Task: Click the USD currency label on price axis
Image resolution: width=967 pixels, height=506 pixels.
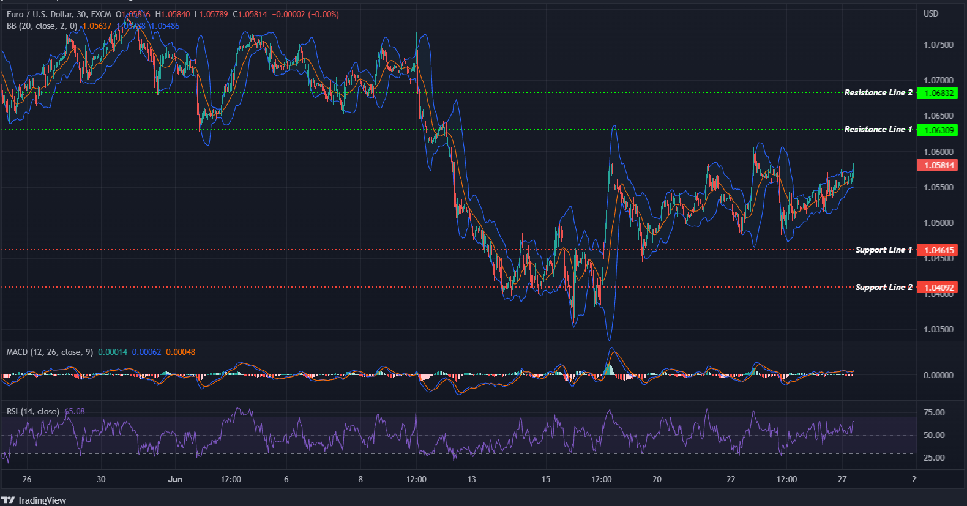Action: pyautogui.click(x=931, y=13)
